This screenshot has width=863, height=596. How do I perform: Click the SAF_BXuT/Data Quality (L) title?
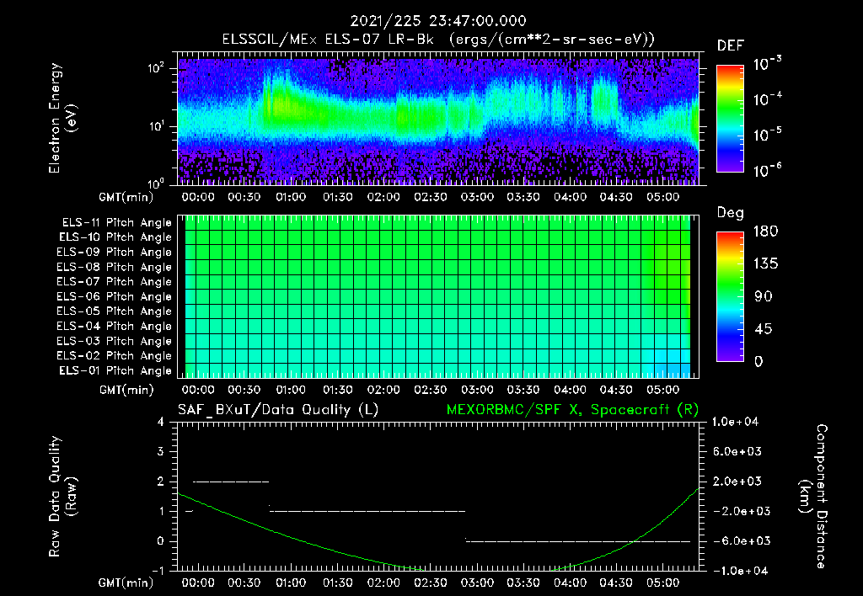click(x=278, y=410)
